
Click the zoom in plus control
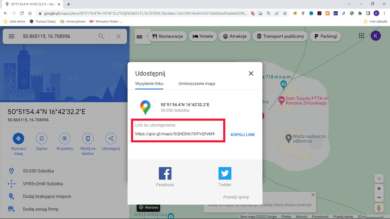(379, 188)
